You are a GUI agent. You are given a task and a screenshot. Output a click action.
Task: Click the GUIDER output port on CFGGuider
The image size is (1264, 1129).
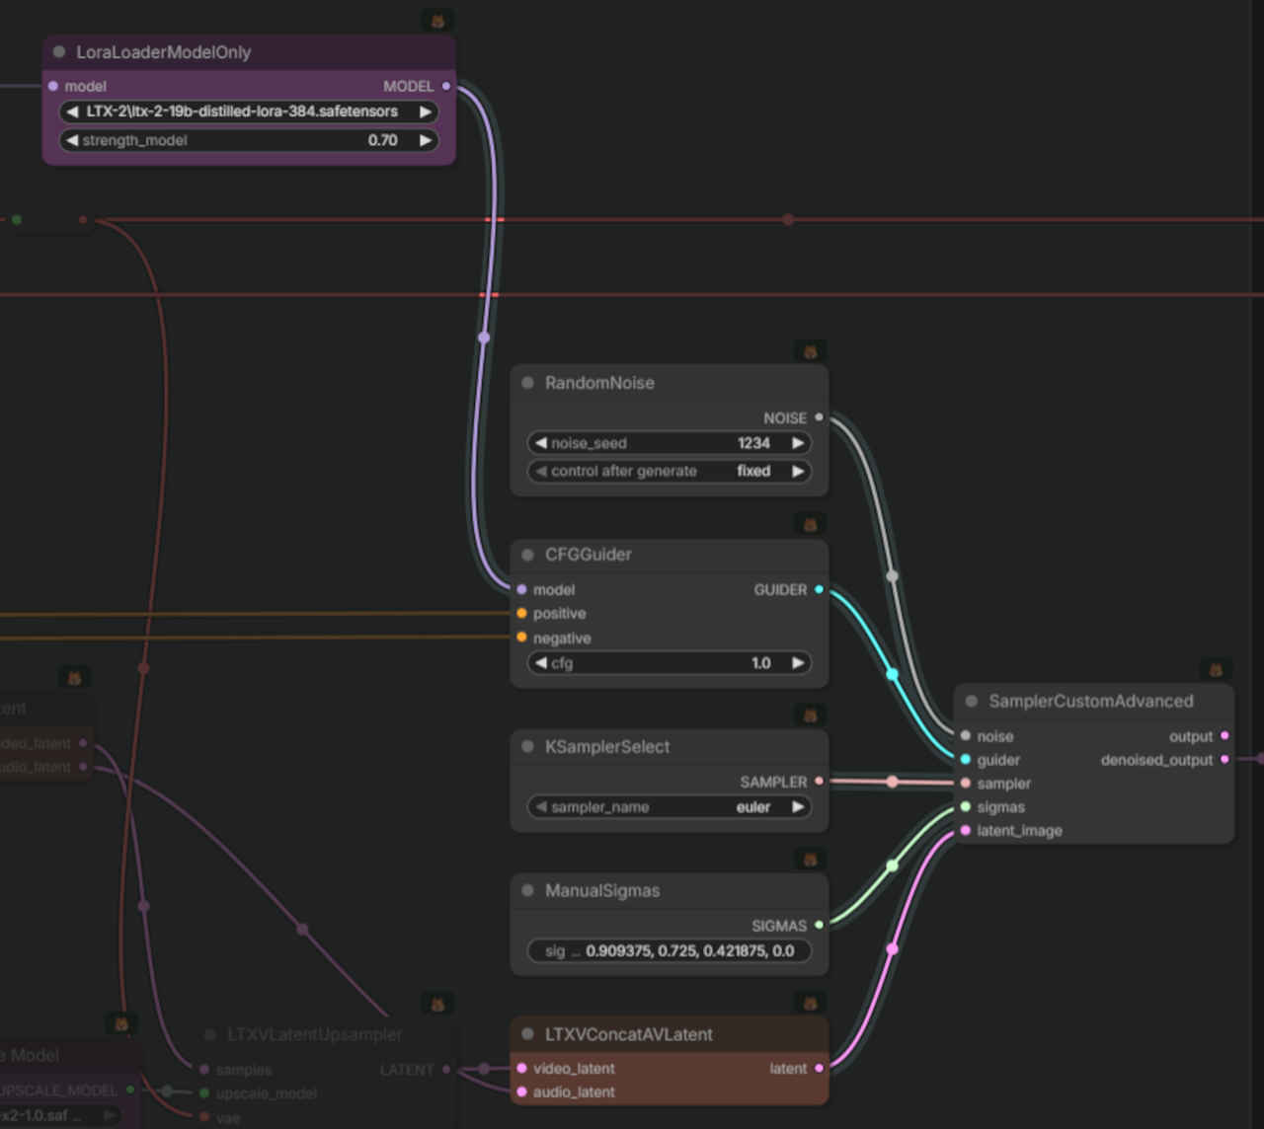pyautogui.click(x=819, y=589)
